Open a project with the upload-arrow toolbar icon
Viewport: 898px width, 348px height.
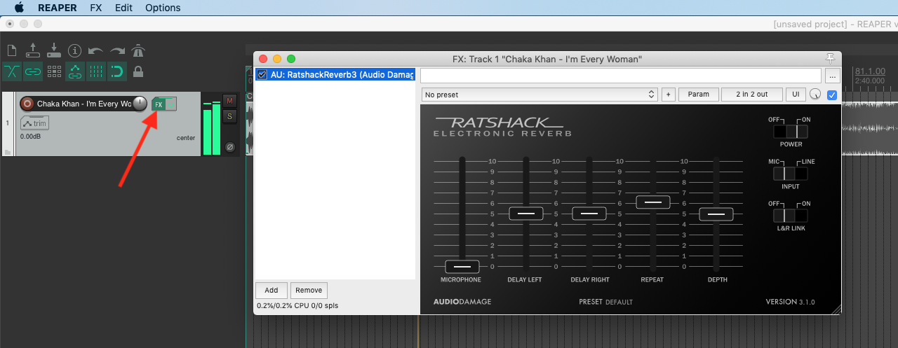point(33,50)
